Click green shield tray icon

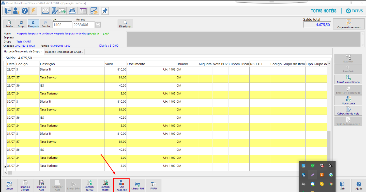point(313,166)
